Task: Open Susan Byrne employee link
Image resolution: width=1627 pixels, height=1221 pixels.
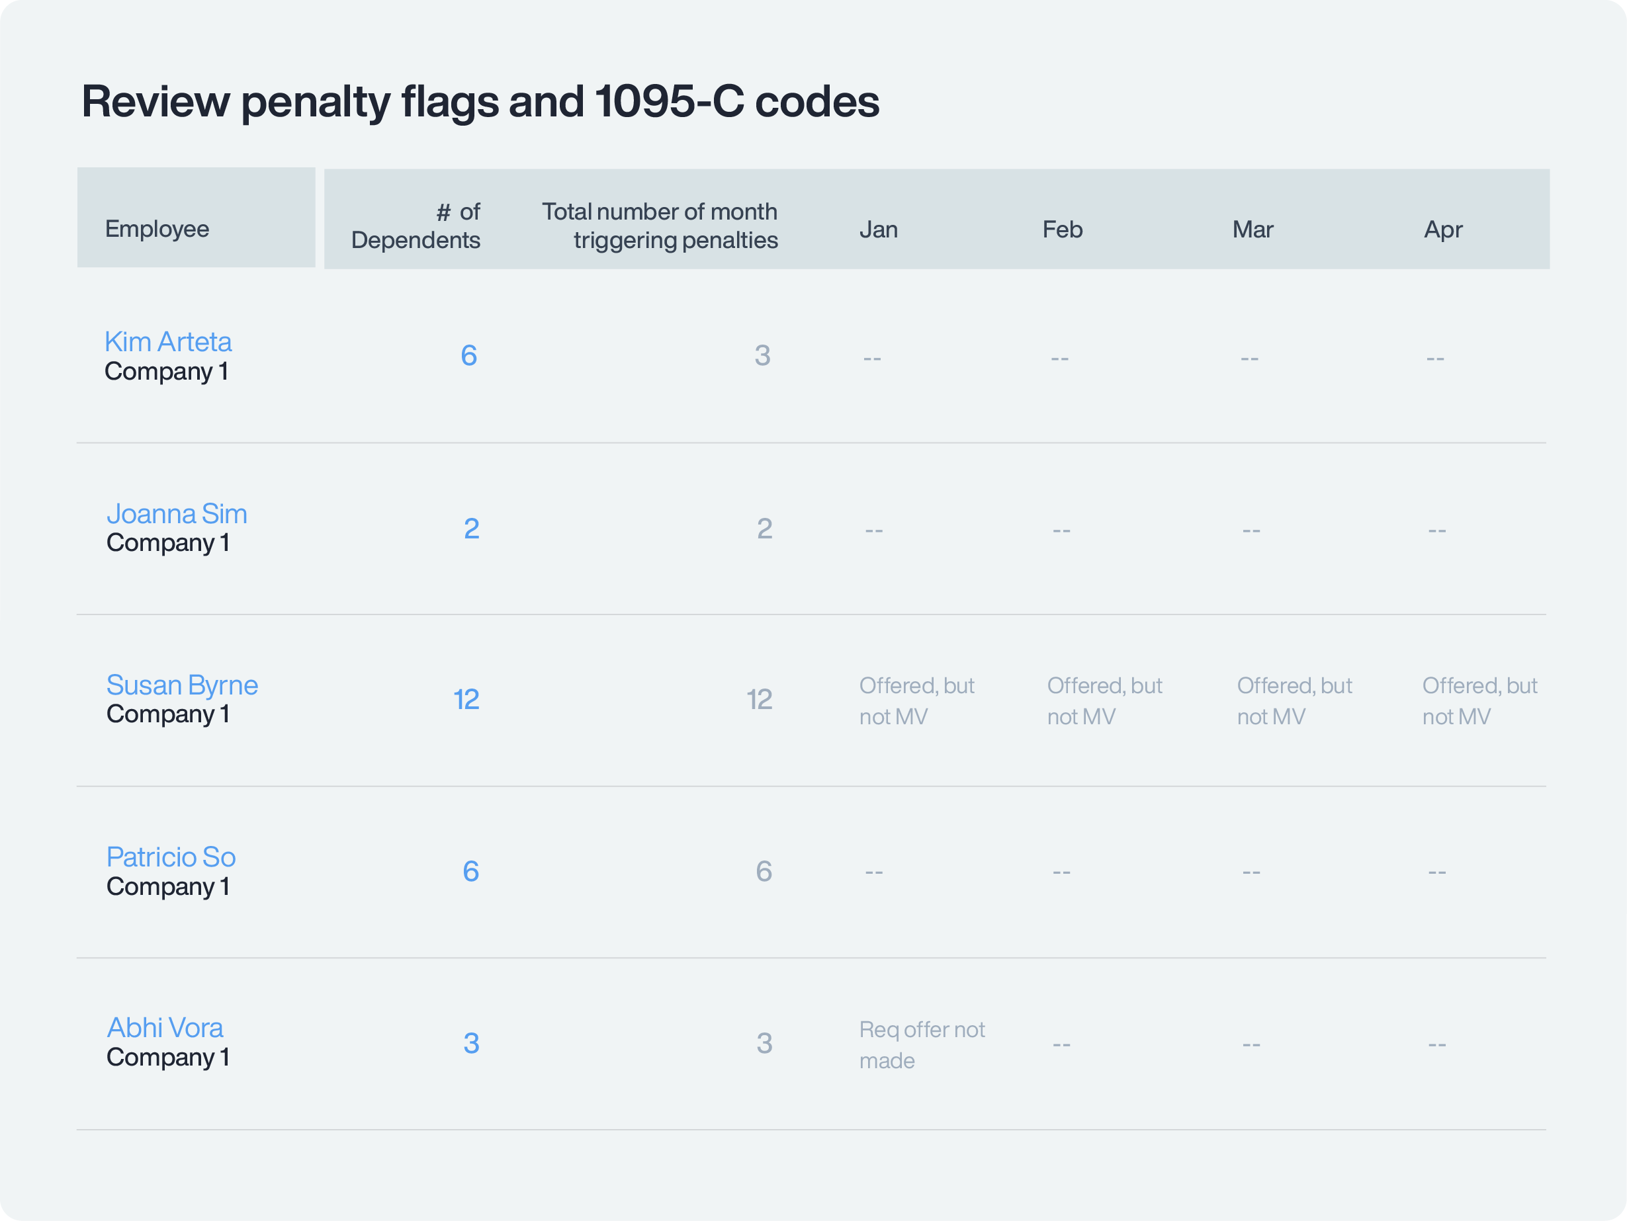Action: point(182,685)
